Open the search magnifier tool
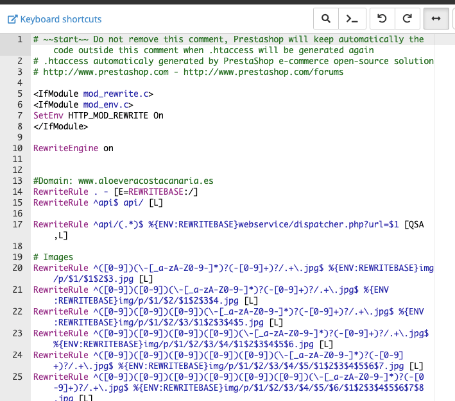 (326, 19)
